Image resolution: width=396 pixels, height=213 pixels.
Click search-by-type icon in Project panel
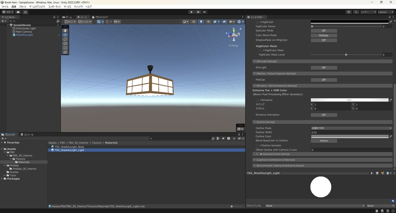(218, 138)
